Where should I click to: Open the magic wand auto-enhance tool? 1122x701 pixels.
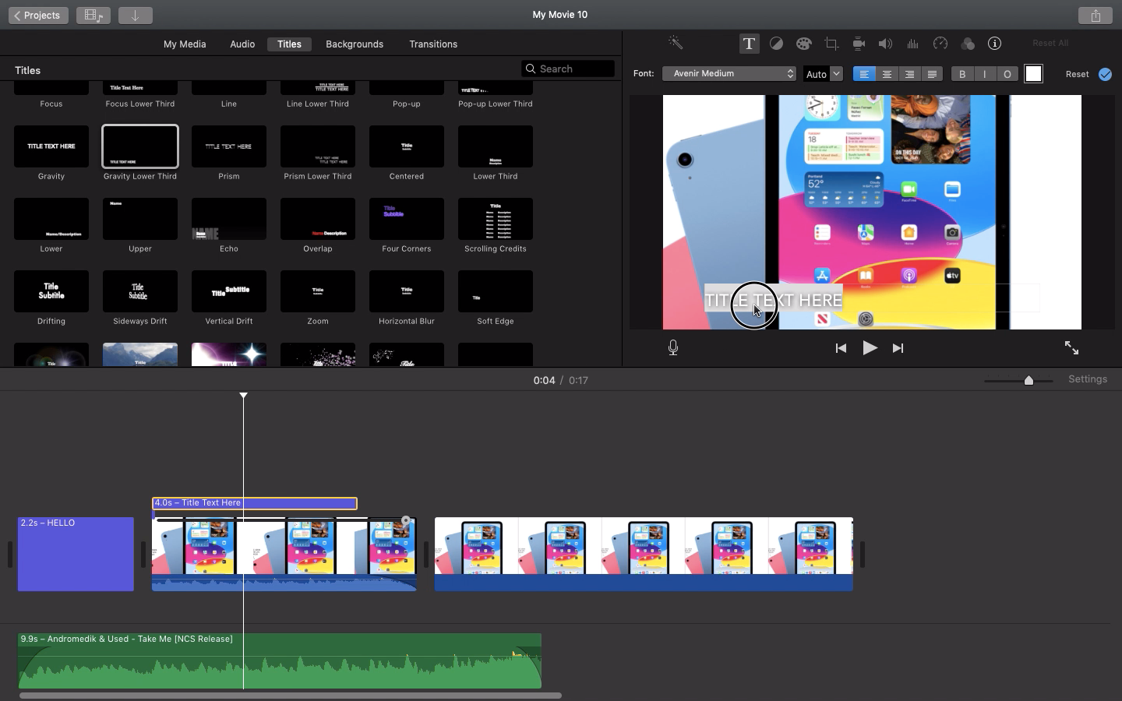coord(676,44)
